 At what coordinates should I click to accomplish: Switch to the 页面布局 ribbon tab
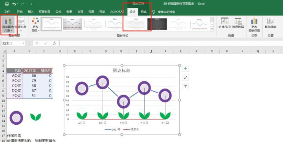point(44,11)
